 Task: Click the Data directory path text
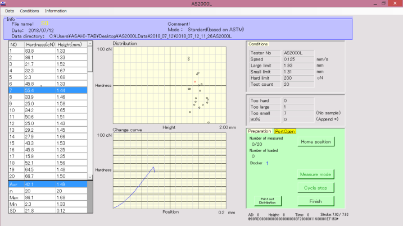tap(141, 36)
